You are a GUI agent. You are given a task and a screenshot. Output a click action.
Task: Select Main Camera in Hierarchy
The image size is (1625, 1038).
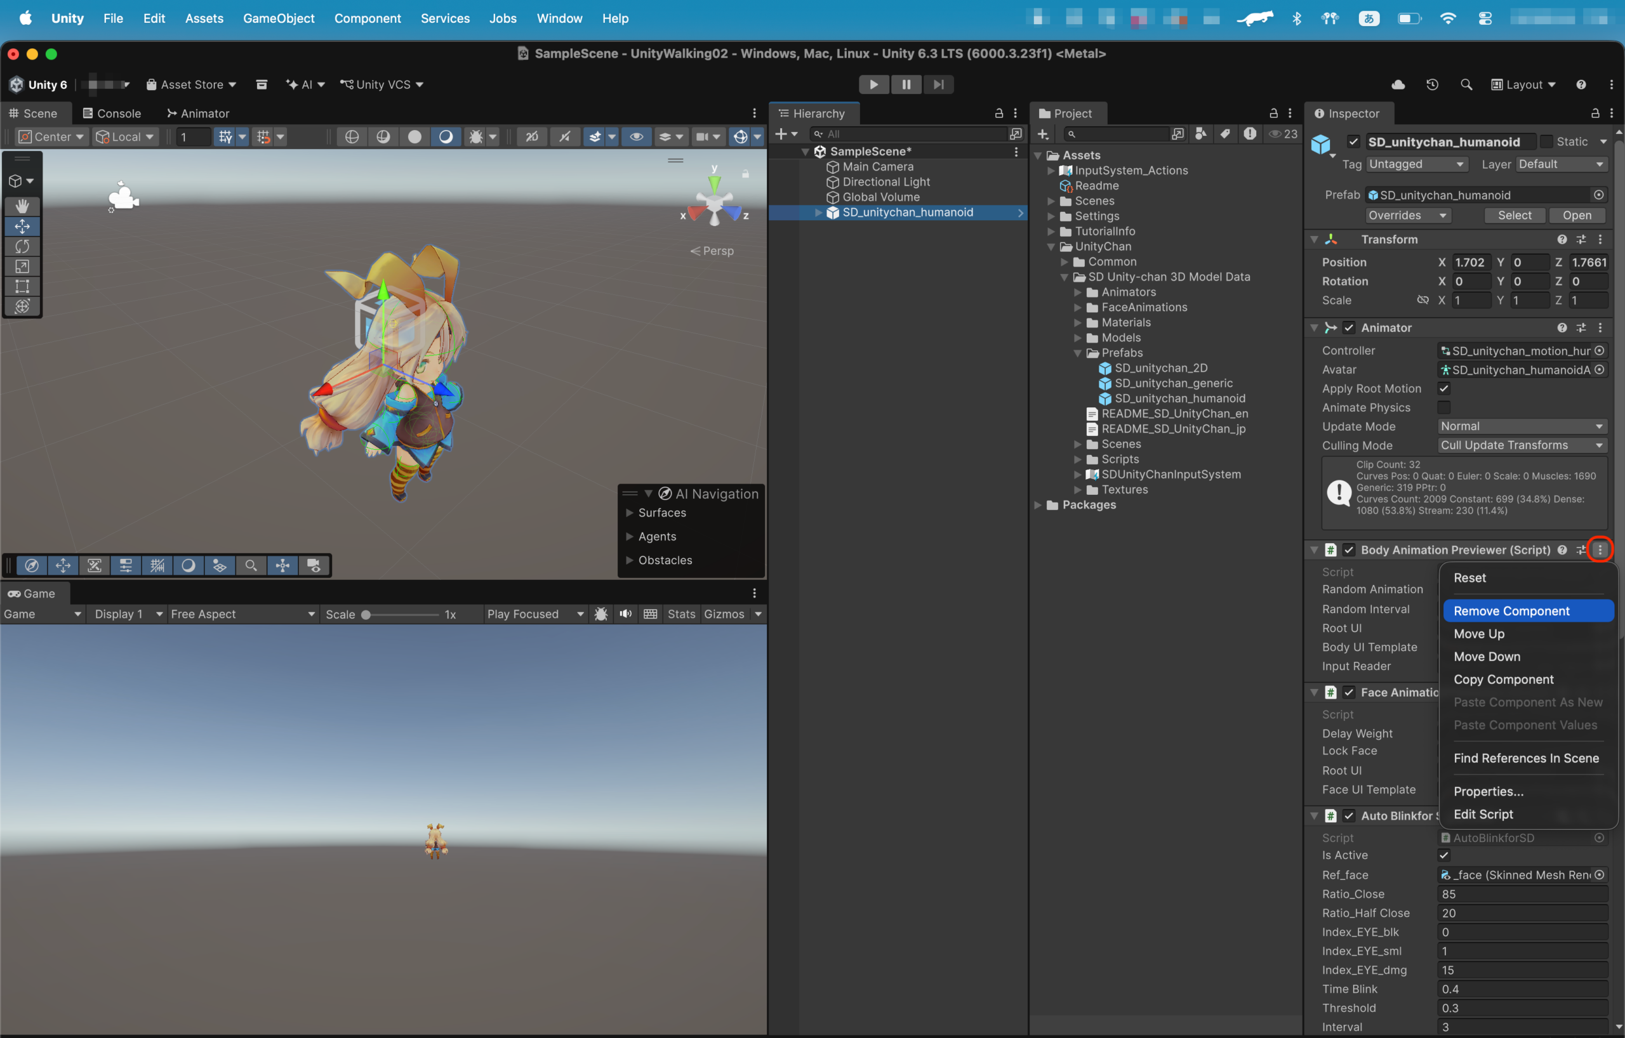click(x=878, y=167)
